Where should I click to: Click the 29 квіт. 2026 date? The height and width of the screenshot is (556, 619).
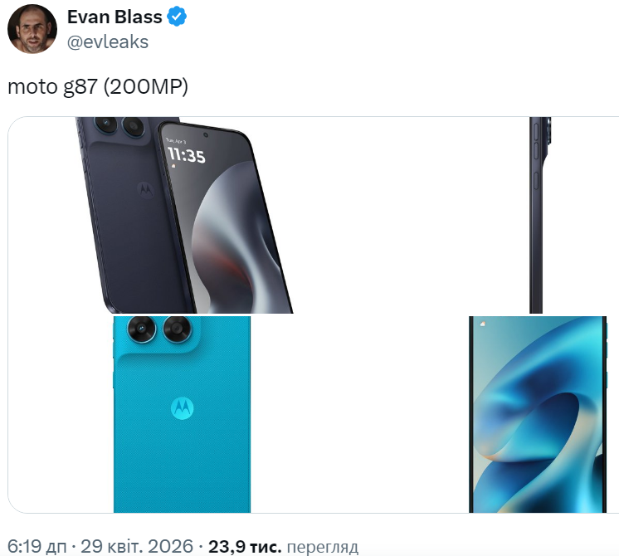(x=137, y=547)
